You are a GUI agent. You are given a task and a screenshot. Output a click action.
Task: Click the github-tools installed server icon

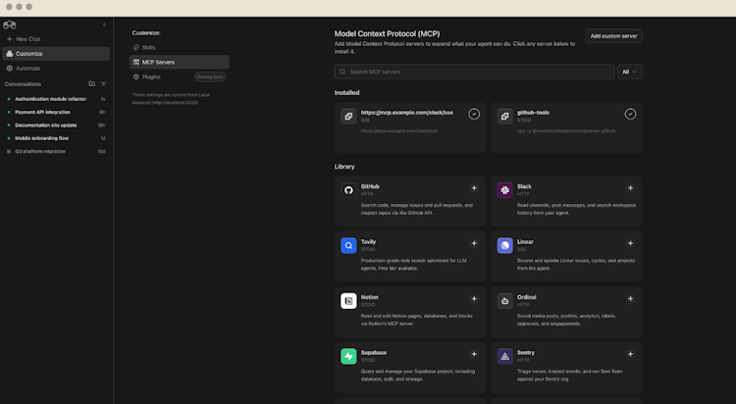point(504,116)
